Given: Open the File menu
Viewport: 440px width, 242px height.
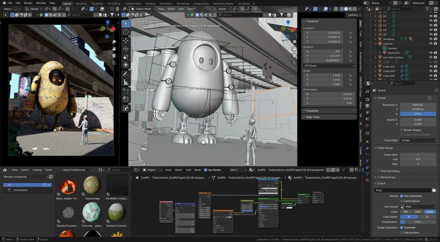Looking at the screenshot, I should pos(10,3).
